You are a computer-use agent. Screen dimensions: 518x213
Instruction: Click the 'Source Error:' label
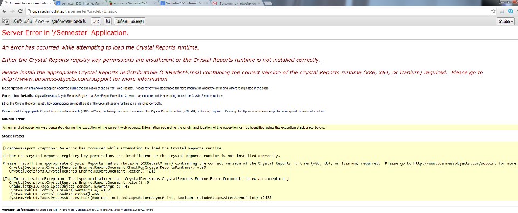click(x=14, y=119)
